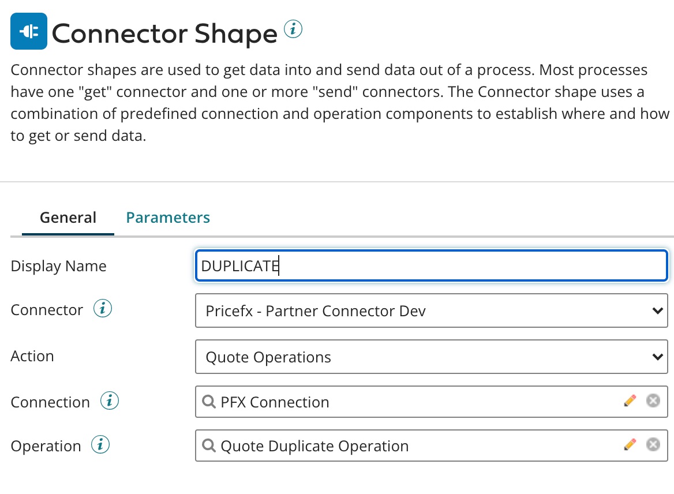This screenshot has height=494, width=674.
Task: Click inside the Display Name text field
Action: pos(404,265)
